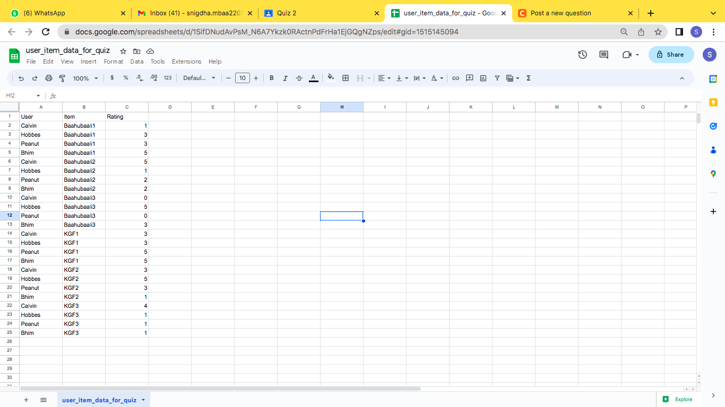Open the Data menu
Viewport: 725px width, 407px height.
[137, 61]
